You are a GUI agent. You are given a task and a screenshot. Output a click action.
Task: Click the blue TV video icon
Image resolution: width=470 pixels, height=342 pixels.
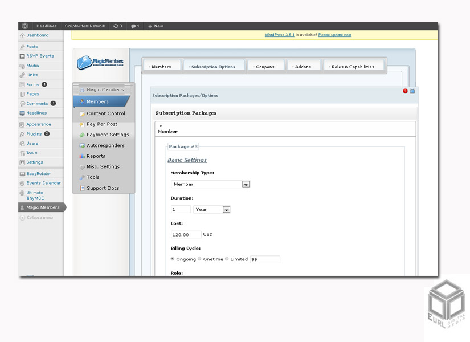pos(412,91)
